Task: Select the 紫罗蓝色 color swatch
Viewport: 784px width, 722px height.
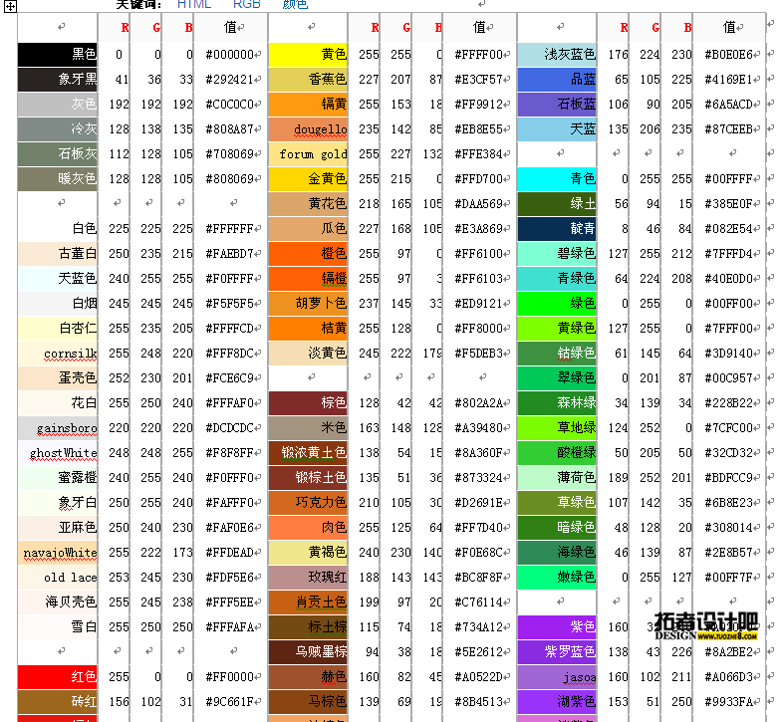Action: tap(557, 652)
